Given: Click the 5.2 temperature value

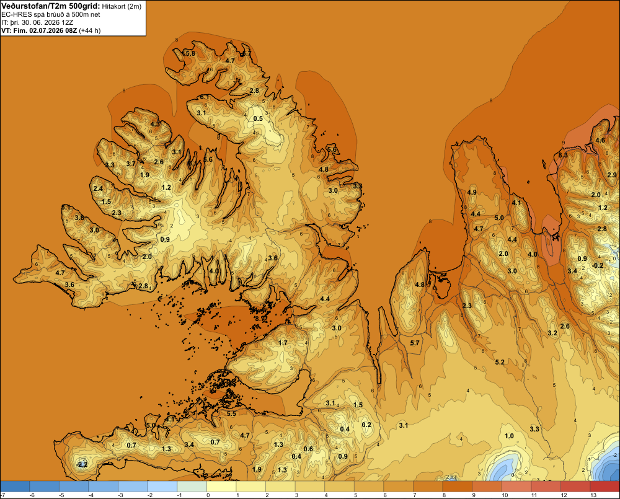Looking at the screenshot, I should point(500,362).
